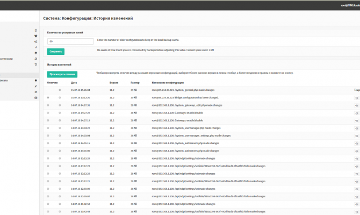
Task: Select newer-version radio for 14.07.16 14:04:22
Action: [x=60, y=128]
